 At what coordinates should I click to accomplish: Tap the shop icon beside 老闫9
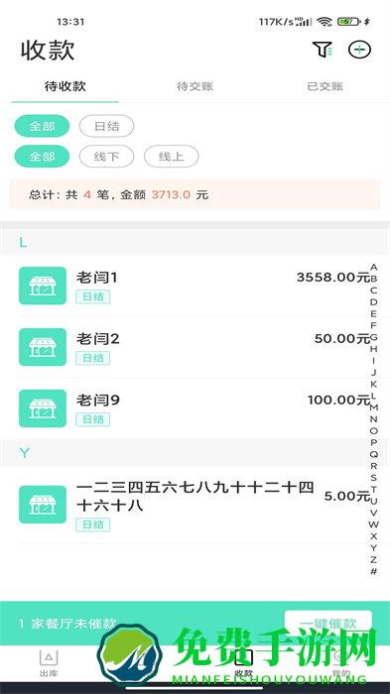click(43, 408)
